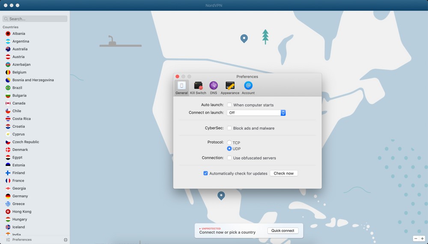Image resolution: width=428 pixels, height=244 pixels.
Task: Enable Block ads and malware checkbox
Action: pos(229,128)
